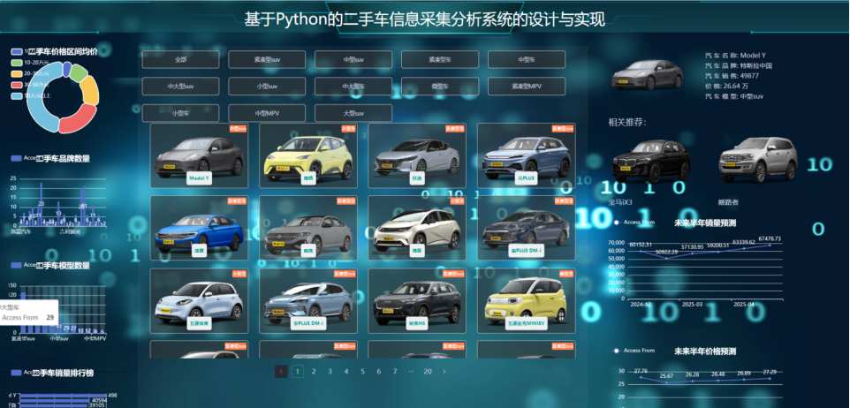Go to page 20 in pagination
The image size is (850, 408).
pos(428,371)
